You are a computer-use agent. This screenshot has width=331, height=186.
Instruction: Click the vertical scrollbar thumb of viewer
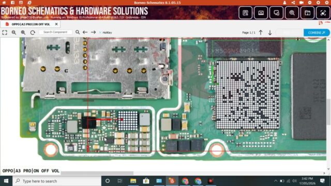click(329, 112)
